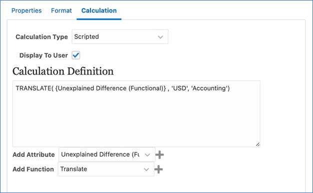313x193 pixels.
Task: Click the Unexplained Difference attribute selector
Action: [x=107, y=154]
